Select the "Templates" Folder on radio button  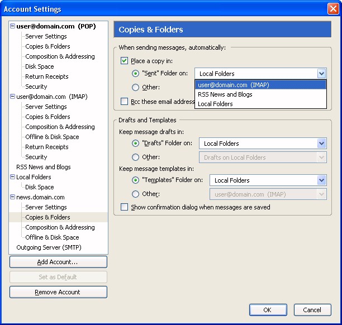coord(135,180)
